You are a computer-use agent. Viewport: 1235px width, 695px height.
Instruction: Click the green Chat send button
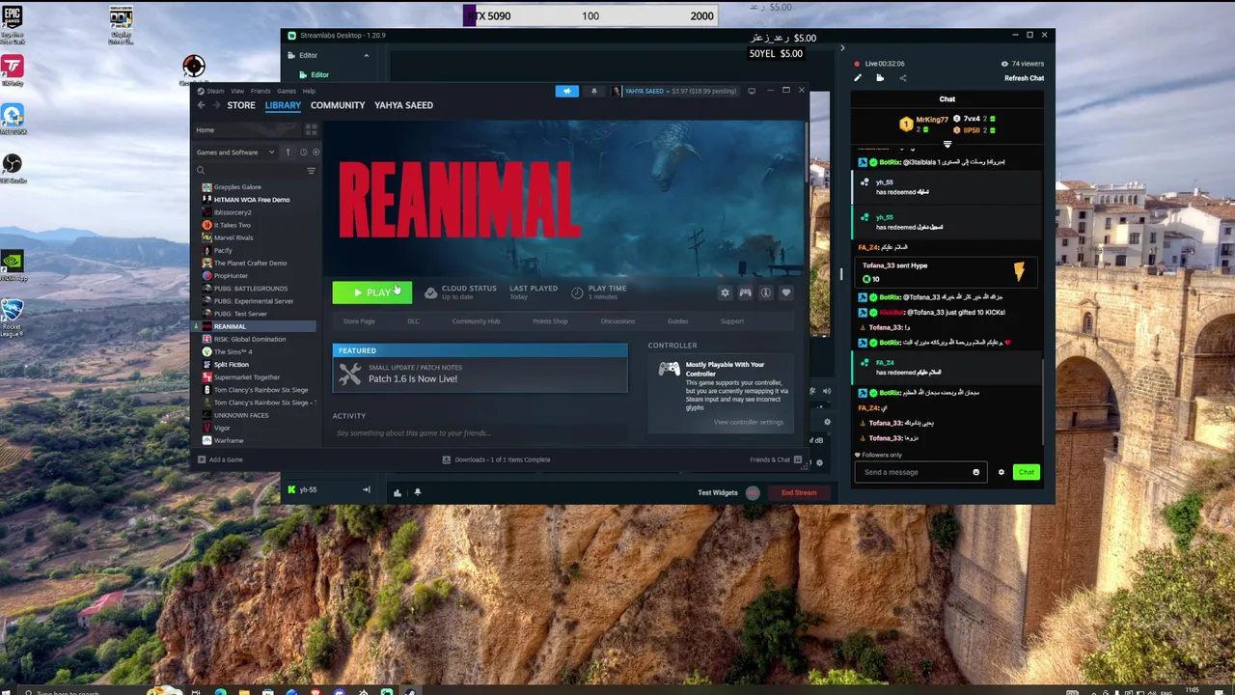(x=1026, y=472)
